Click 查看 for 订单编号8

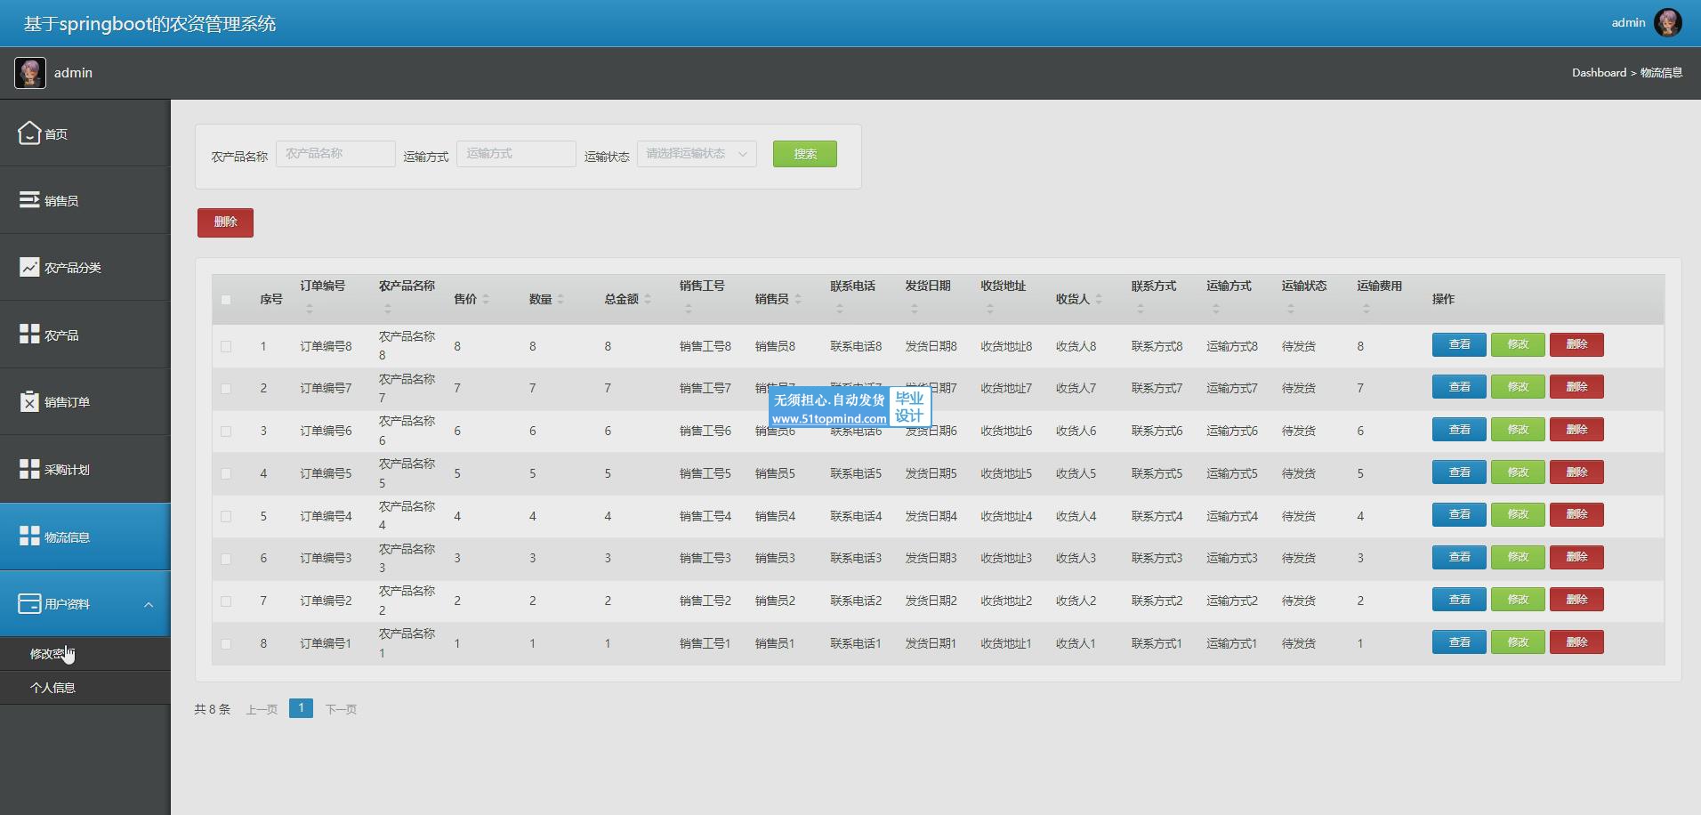click(x=1459, y=344)
